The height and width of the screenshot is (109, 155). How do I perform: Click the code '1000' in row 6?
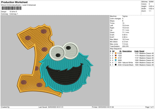137,65
